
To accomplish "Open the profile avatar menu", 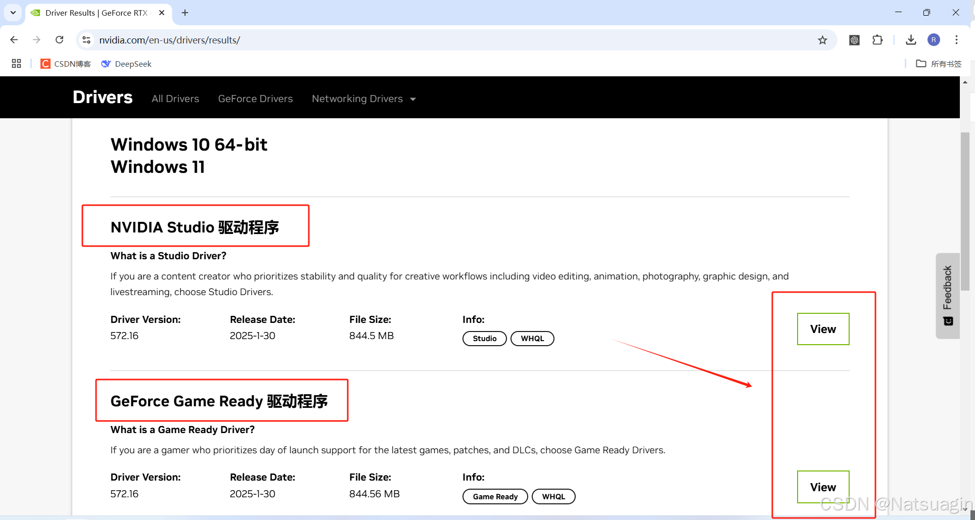I will coord(934,40).
